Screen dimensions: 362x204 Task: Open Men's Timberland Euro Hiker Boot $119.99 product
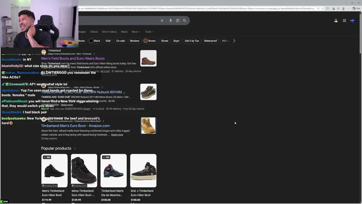point(54,178)
